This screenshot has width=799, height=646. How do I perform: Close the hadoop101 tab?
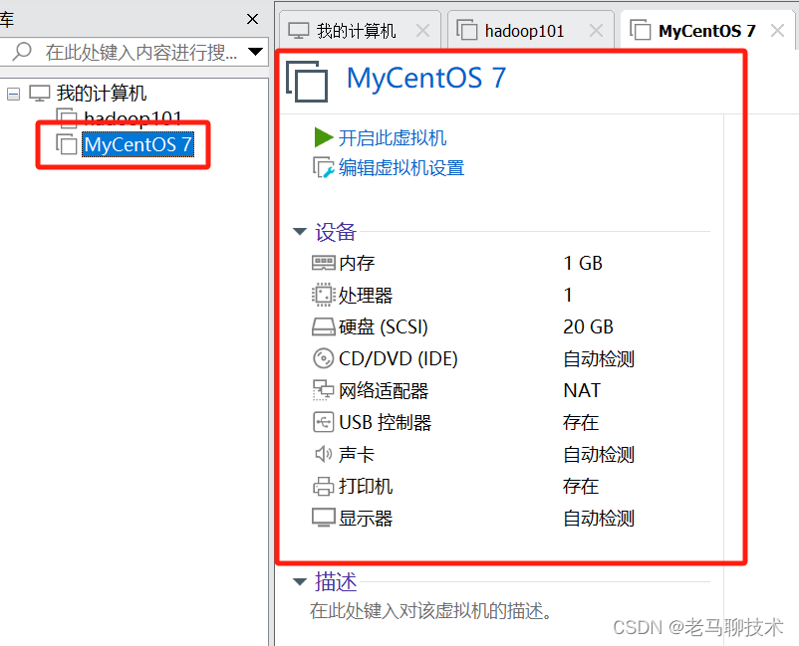point(596,31)
